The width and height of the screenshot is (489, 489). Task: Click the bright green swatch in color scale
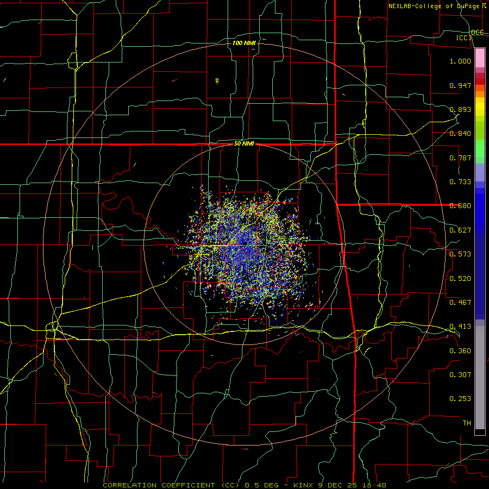coord(480,148)
